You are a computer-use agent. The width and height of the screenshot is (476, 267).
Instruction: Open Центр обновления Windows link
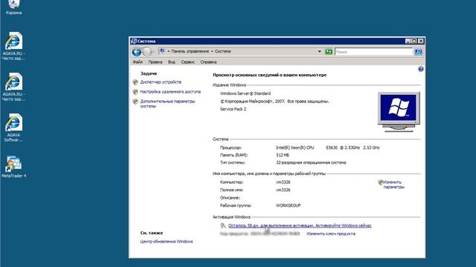[167, 242]
